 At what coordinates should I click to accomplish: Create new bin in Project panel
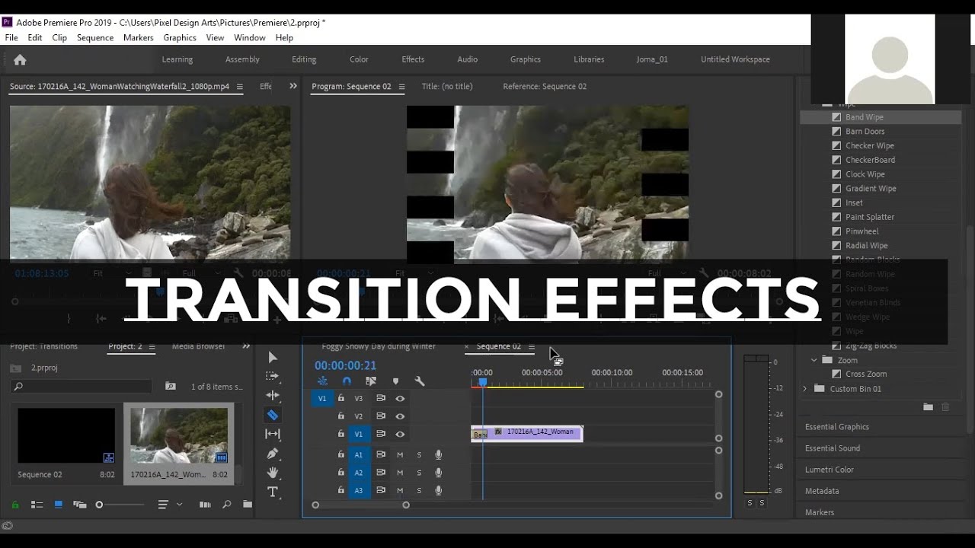pyautogui.click(x=247, y=505)
